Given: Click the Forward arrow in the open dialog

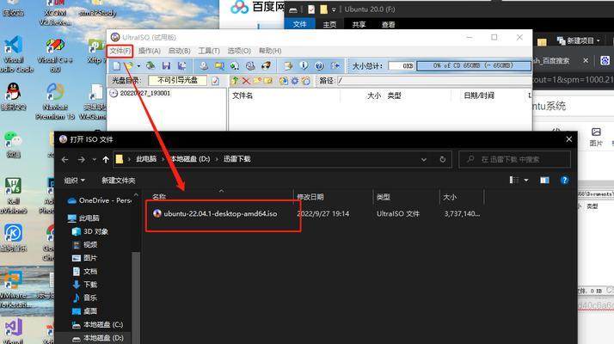Looking at the screenshot, I should click(81, 159).
